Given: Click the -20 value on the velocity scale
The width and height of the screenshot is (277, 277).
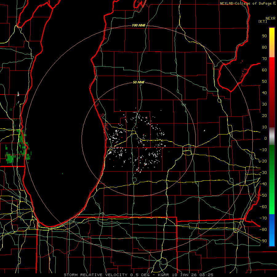Looking at the screenshot, I should tap(263, 161).
